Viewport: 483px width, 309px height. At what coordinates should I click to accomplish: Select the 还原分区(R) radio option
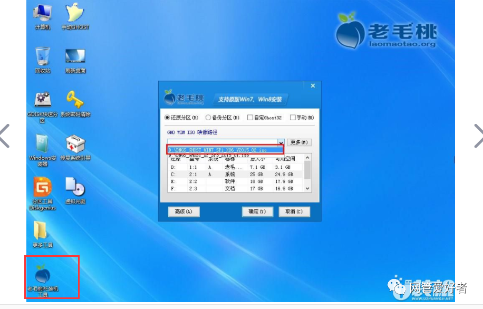(181, 118)
